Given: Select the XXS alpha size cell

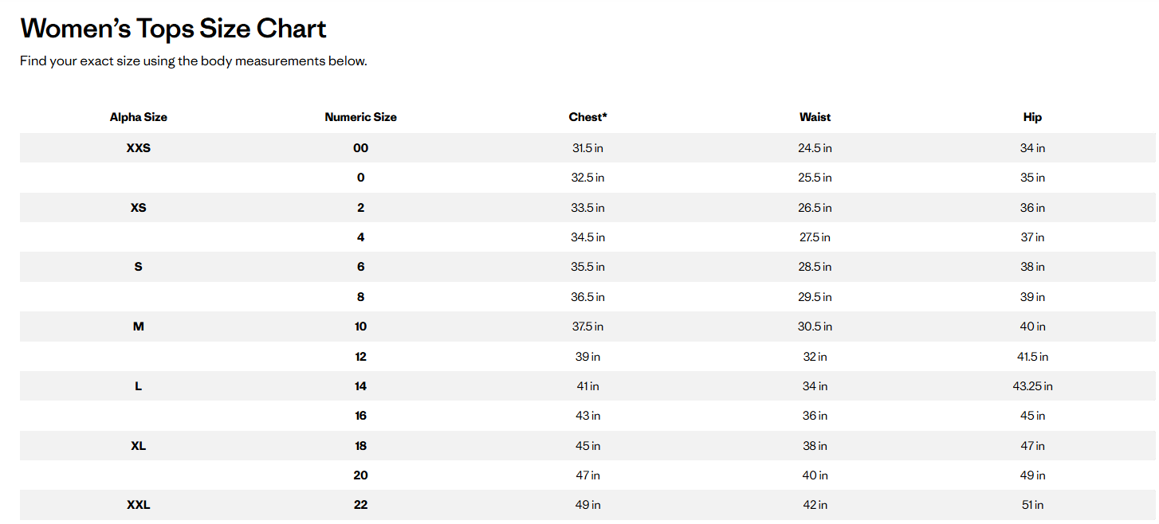Looking at the screenshot, I should 139,148.
